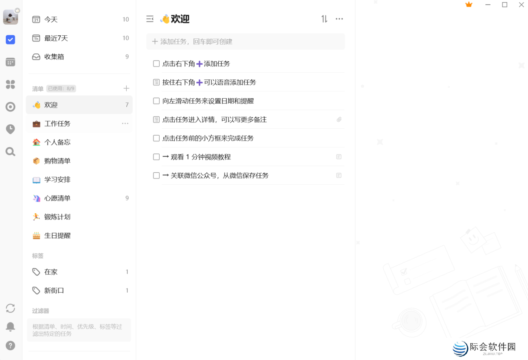
Task: Add a new list with the plus button
Action: click(126, 88)
